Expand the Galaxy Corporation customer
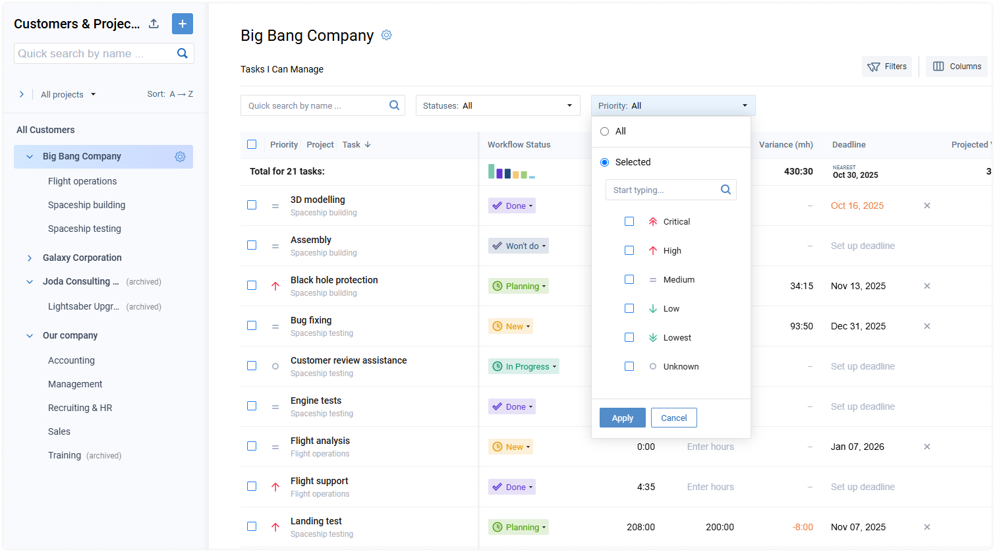The height and width of the screenshot is (552, 995). point(30,258)
